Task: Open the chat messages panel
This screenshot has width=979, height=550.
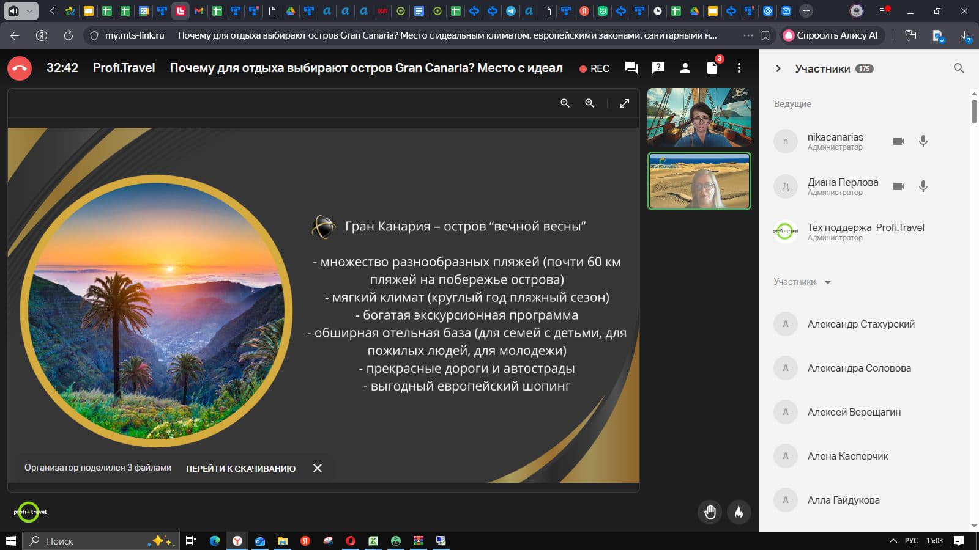Action: click(631, 68)
